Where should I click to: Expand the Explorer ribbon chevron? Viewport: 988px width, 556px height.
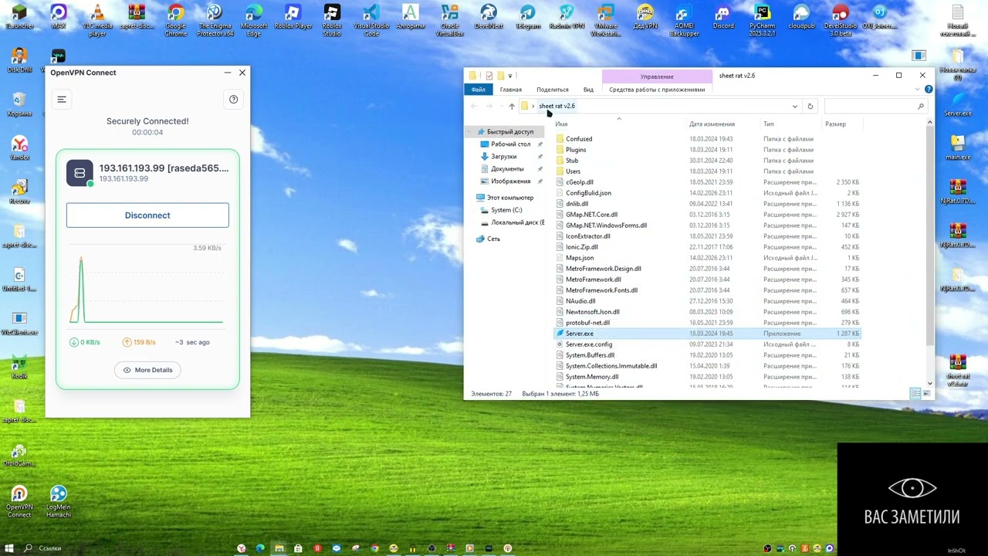[x=919, y=90]
